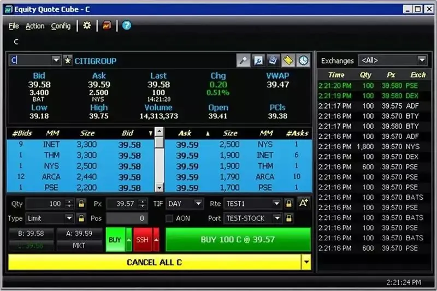Click the stacked disks icon in quote header
The height and width of the screenshot is (291, 437).
click(273, 61)
